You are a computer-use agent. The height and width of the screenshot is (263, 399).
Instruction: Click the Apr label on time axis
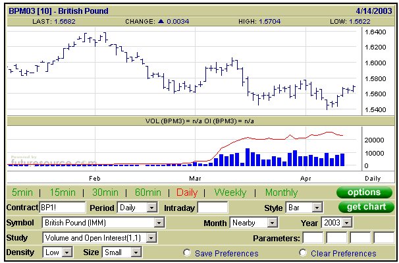tap(306, 179)
